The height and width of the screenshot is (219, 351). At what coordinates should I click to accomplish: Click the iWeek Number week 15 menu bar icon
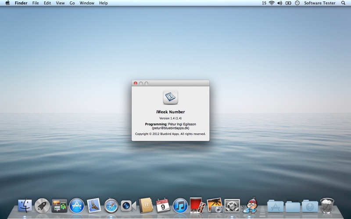(264, 3)
